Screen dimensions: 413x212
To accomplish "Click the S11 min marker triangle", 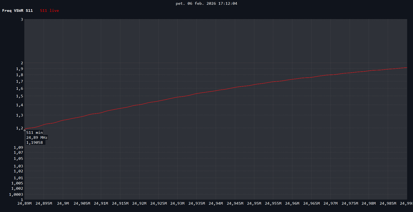I will tap(24, 130).
